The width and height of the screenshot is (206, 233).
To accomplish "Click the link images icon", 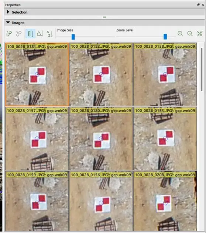I will click(x=9, y=34).
